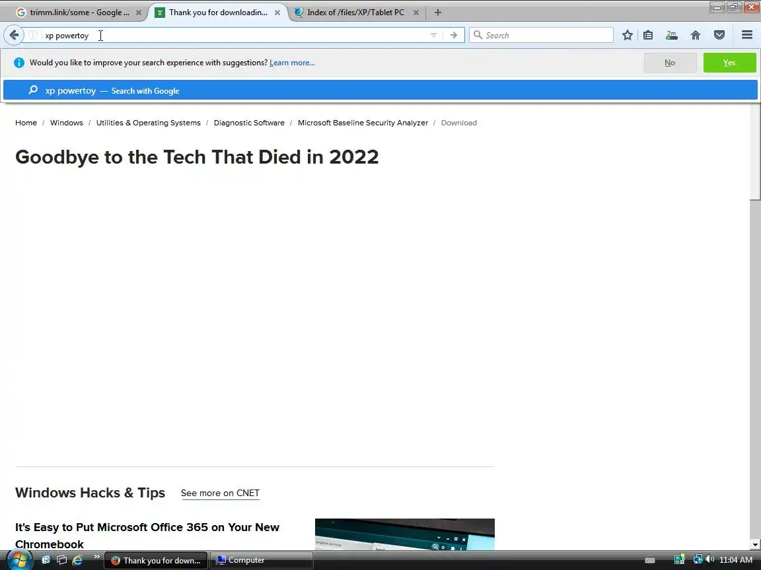Click the search magnifier icon in Search box

[x=478, y=35]
